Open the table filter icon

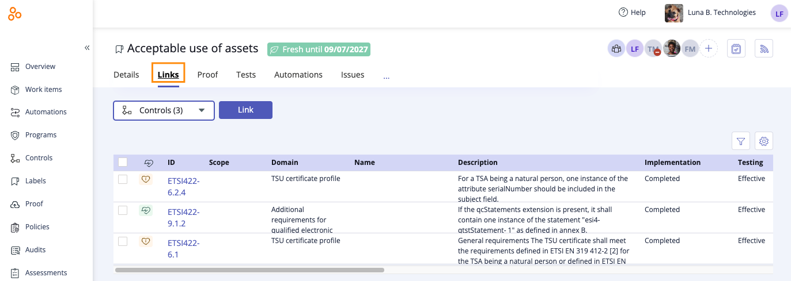point(741,141)
